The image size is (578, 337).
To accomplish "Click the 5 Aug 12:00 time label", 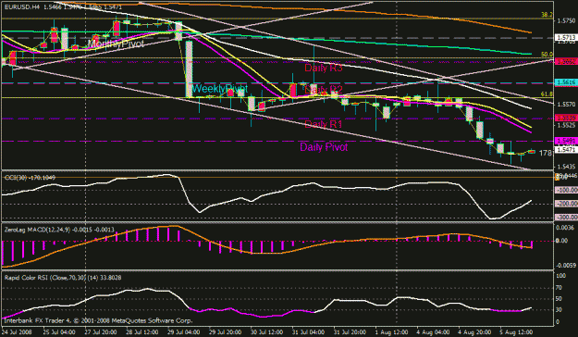I will tap(516, 331).
